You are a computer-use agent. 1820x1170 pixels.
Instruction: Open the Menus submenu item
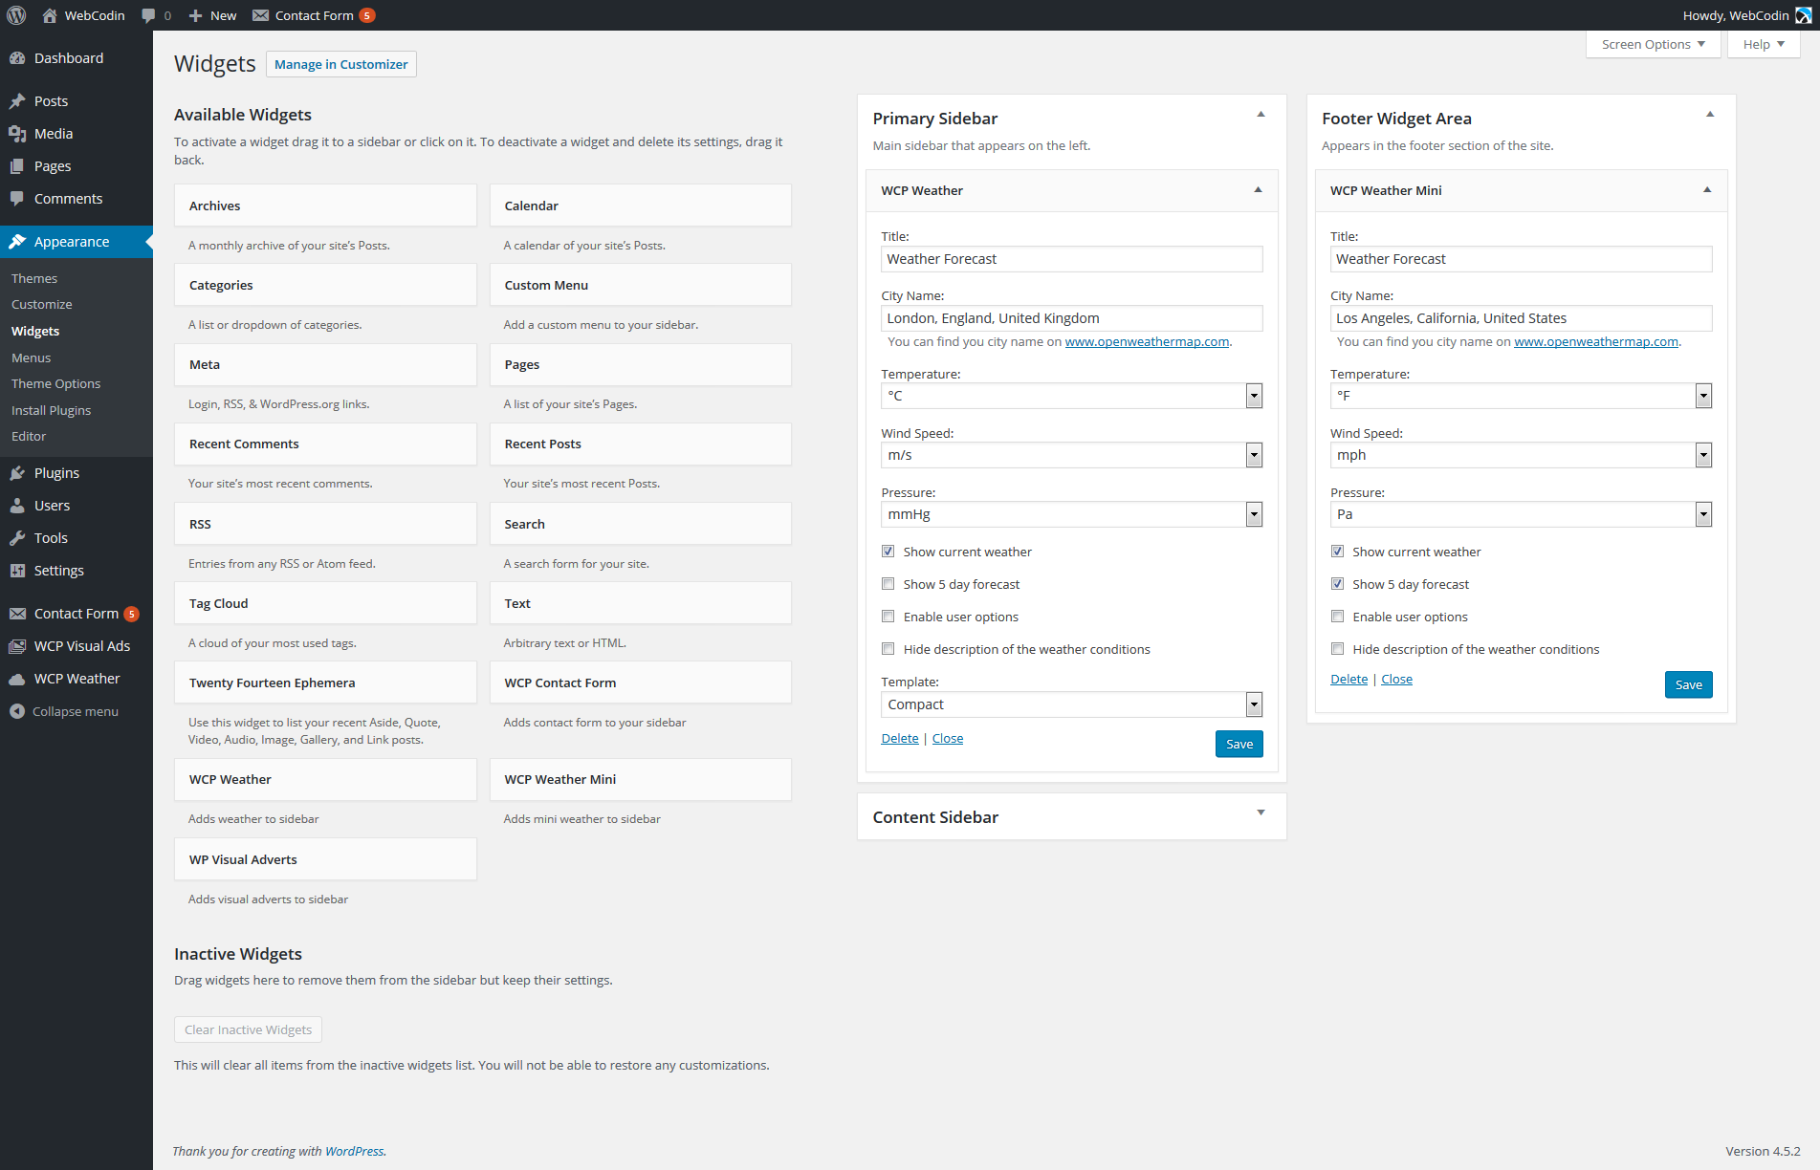tap(32, 357)
